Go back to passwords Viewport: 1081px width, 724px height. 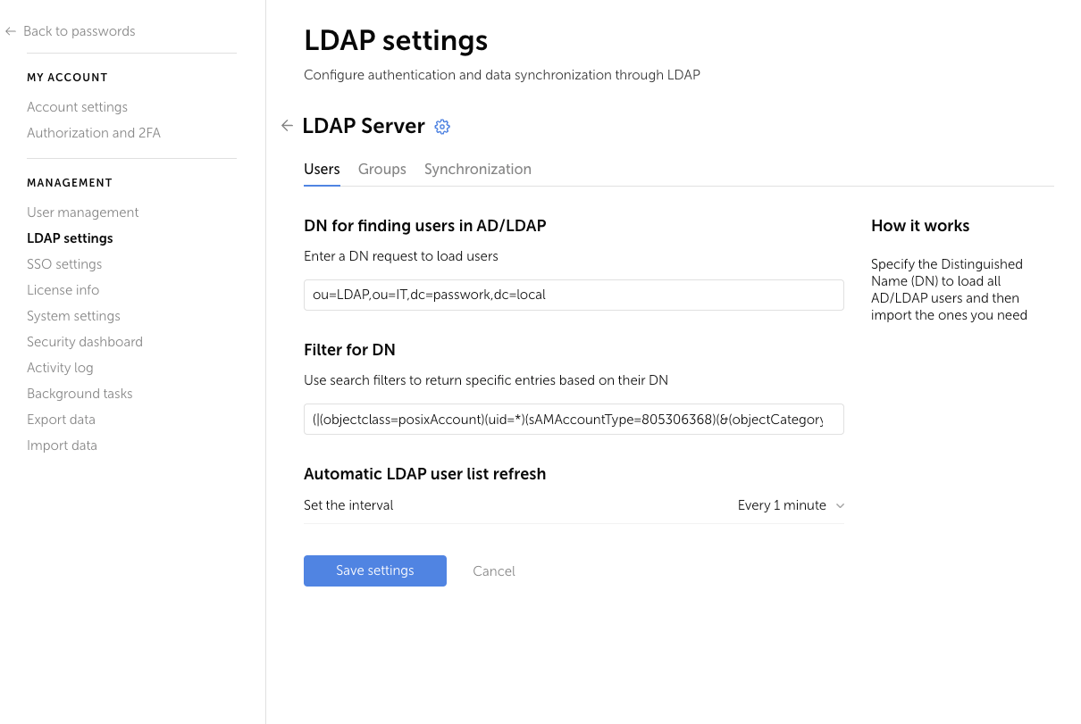click(x=80, y=30)
